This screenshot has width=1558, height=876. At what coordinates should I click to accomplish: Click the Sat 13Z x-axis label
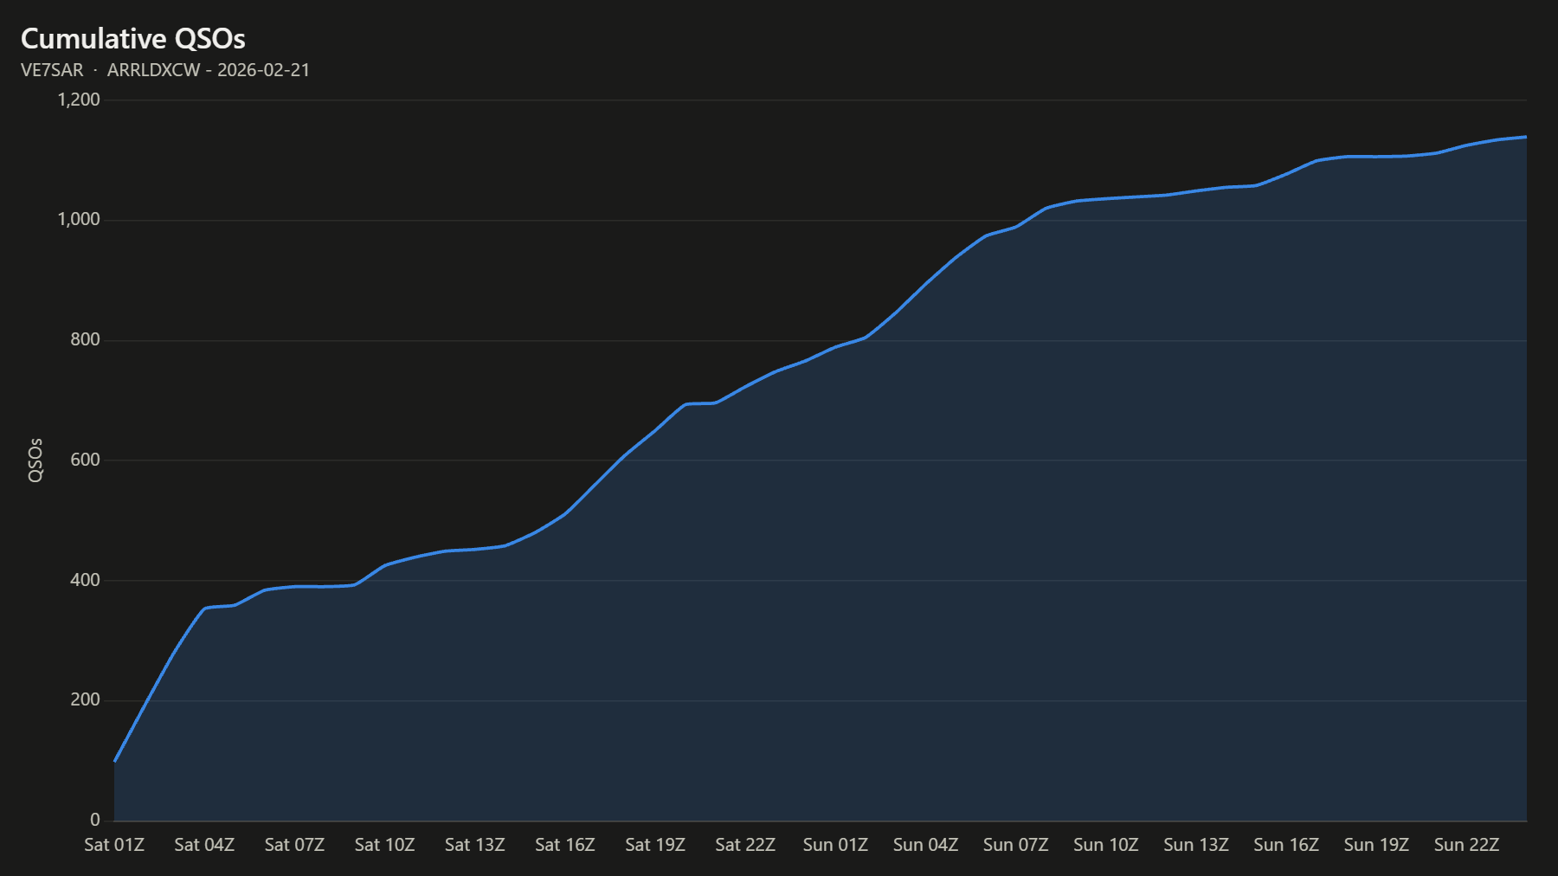474,845
